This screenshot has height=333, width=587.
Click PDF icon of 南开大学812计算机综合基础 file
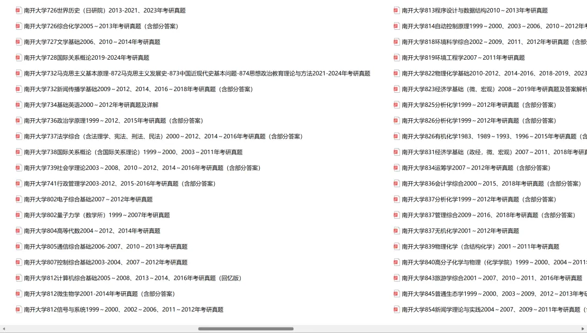pyautogui.click(x=18, y=278)
